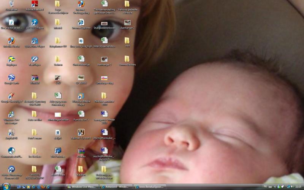
Task: Expand hidden system tray icons chevron
Action: tap(275, 187)
